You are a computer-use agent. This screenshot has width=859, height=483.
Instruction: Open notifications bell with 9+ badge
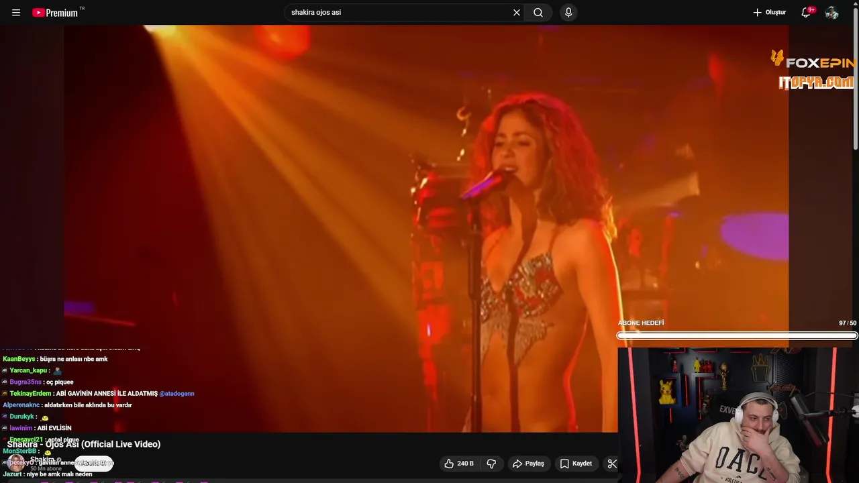tap(807, 12)
